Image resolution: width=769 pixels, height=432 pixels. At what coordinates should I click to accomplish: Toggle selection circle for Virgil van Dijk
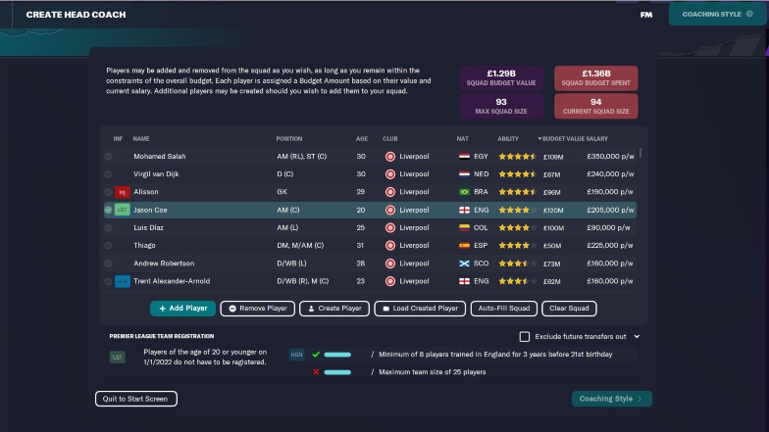108,174
